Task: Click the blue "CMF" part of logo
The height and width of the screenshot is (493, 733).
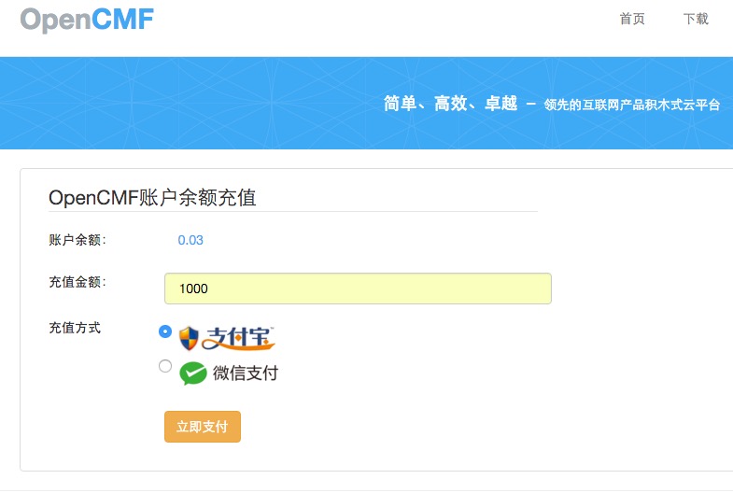Action: [x=123, y=20]
